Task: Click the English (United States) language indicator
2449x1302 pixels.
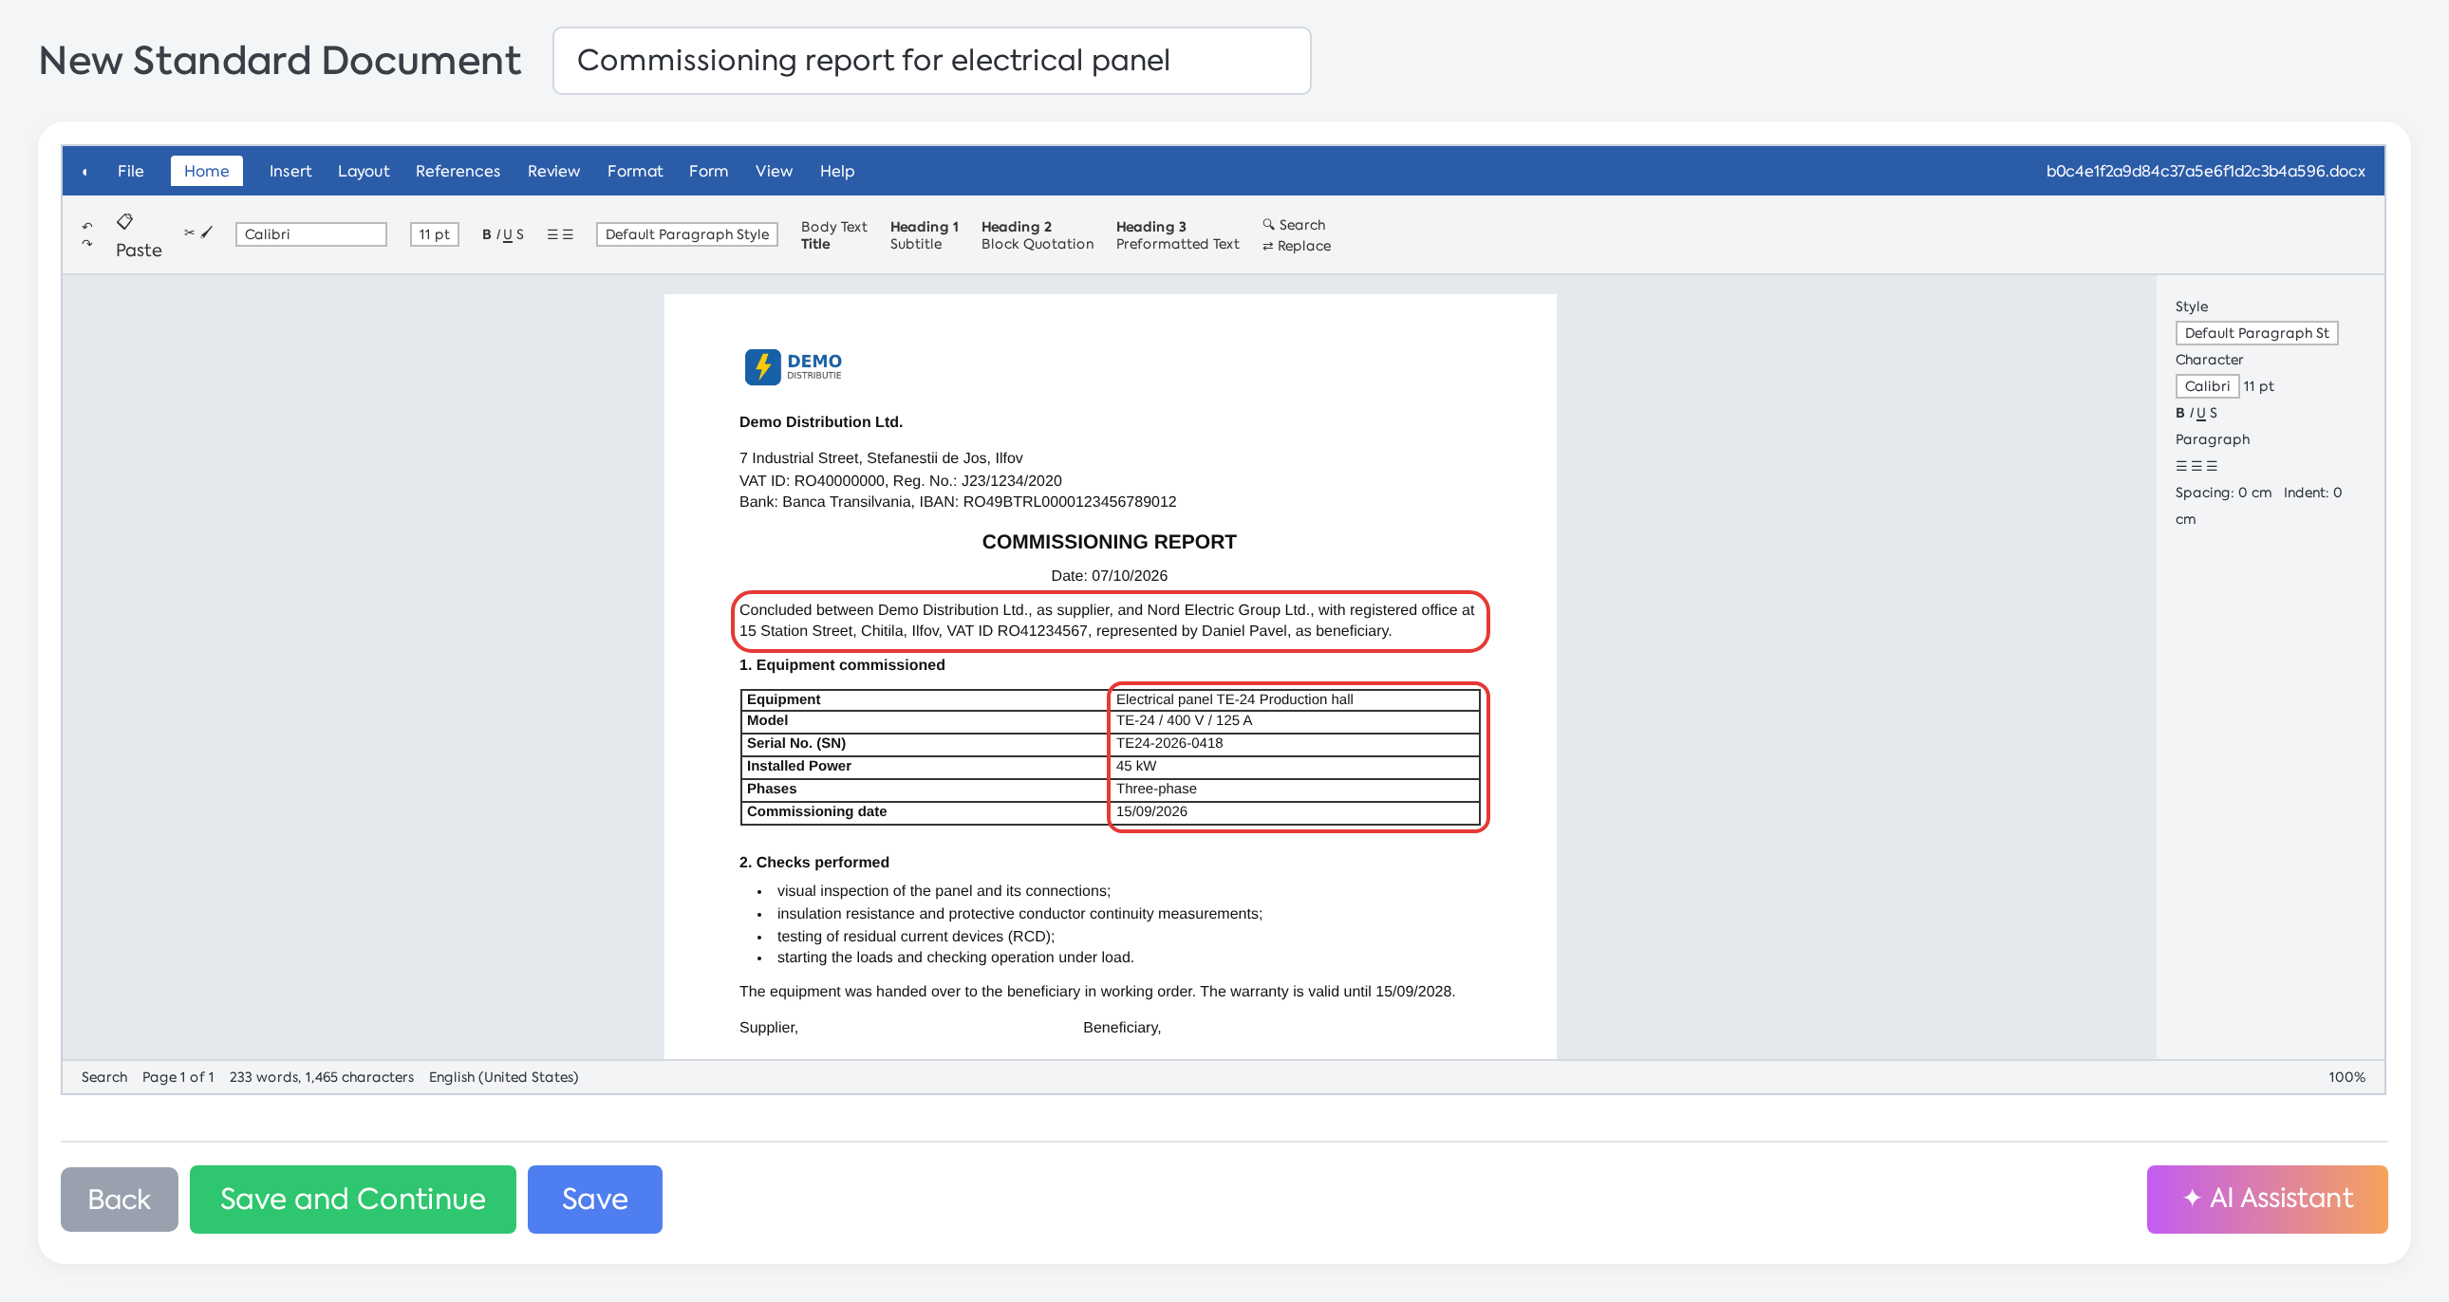Action: pyautogui.click(x=503, y=1077)
